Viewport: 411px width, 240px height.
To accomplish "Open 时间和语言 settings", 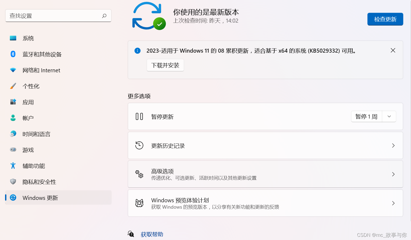I will coord(58,134).
